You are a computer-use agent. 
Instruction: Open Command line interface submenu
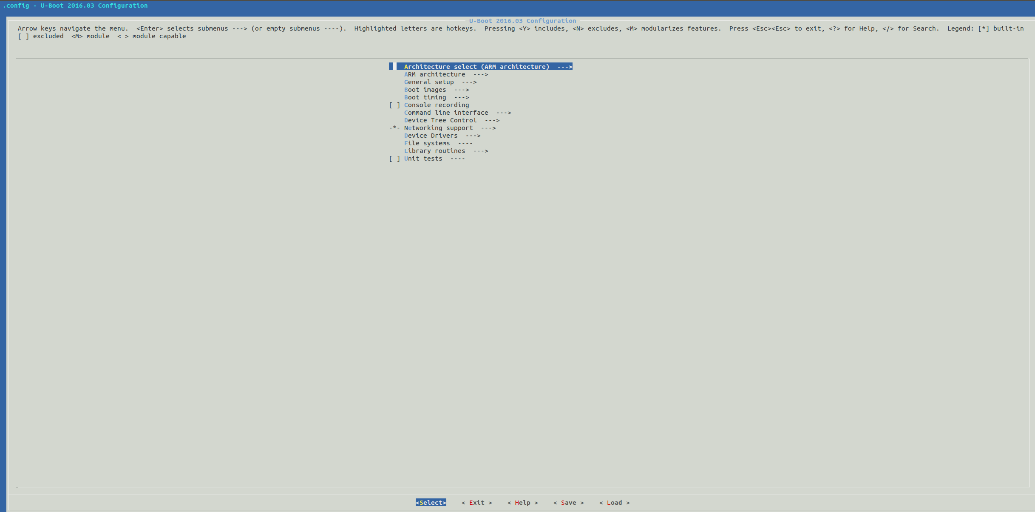pyautogui.click(x=457, y=113)
